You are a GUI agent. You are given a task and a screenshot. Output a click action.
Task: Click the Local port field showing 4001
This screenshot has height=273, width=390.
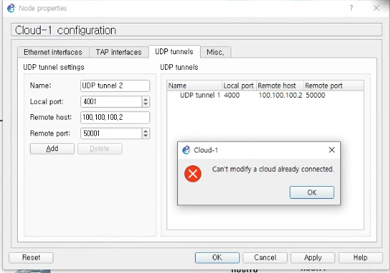pos(112,102)
